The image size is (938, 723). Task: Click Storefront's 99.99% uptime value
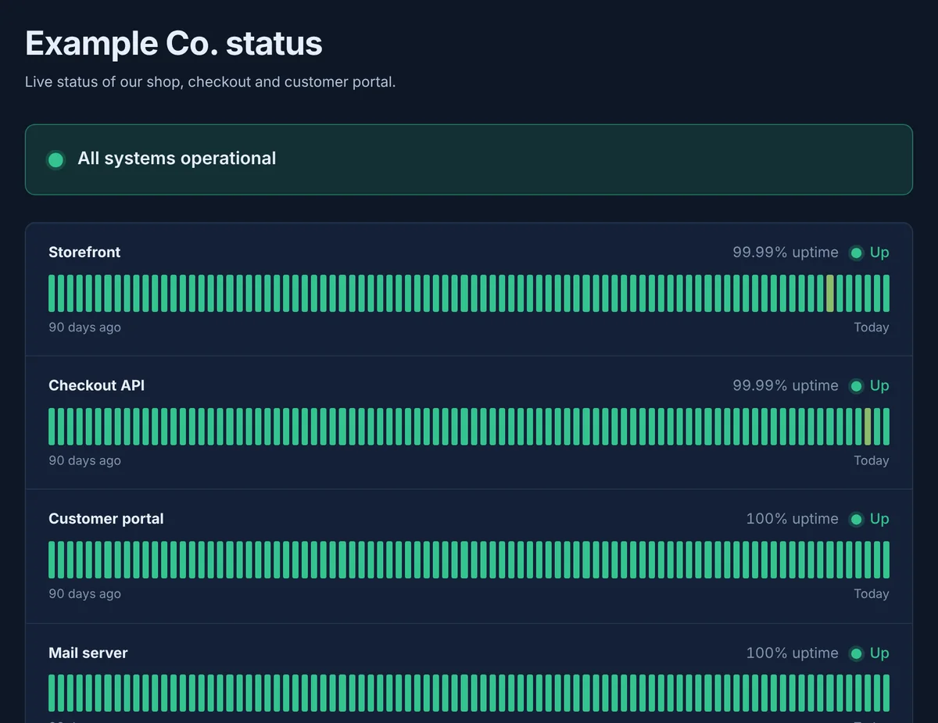(785, 252)
